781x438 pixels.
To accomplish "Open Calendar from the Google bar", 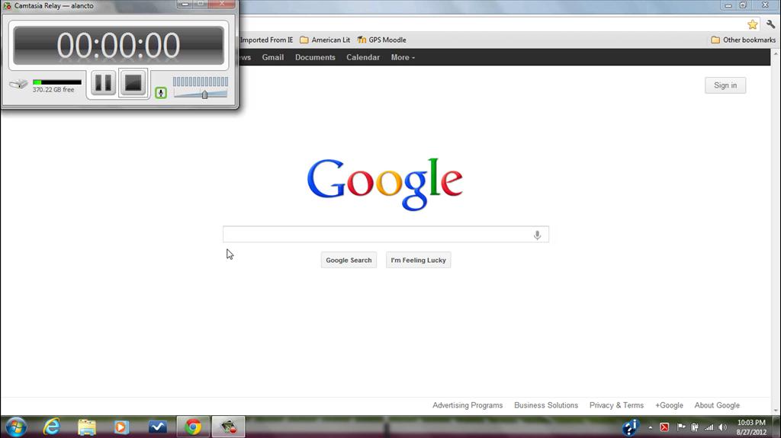I will coord(363,57).
